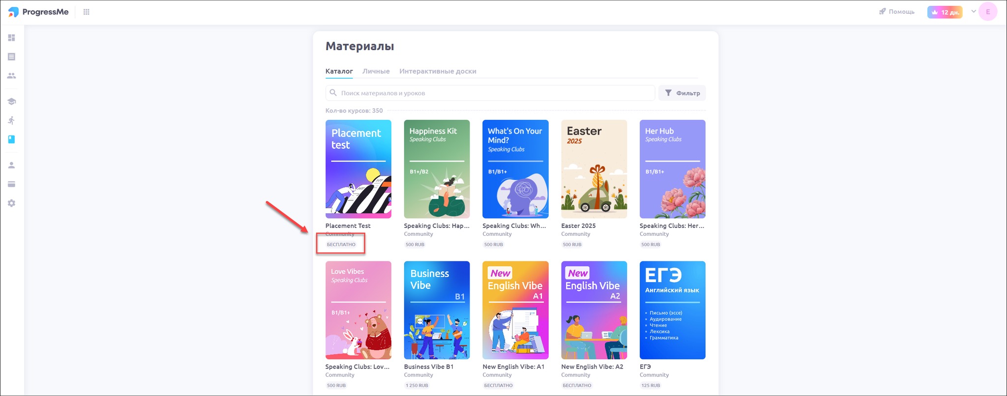Open the apps grid icon beside ProgressMe
This screenshot has height=396, width=1007.
click(87, 12)
